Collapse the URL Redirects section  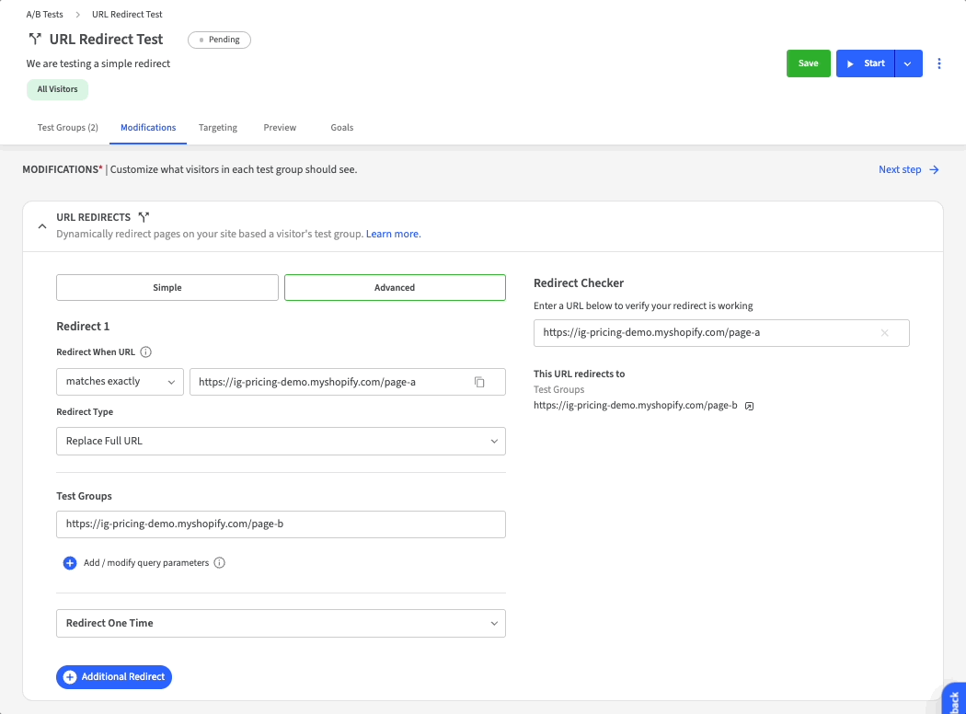(x=41, y=225)
